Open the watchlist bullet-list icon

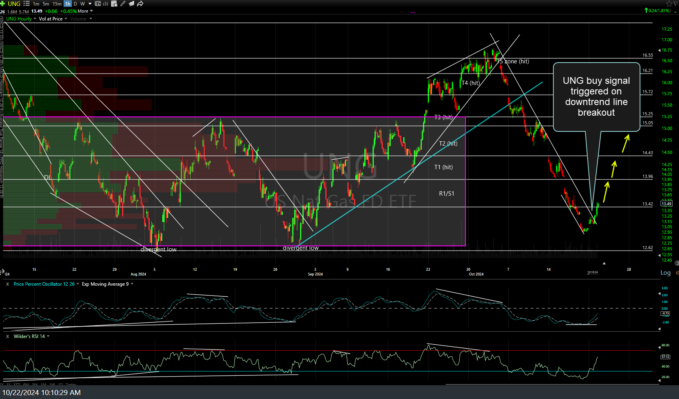[x=26, y=4]
